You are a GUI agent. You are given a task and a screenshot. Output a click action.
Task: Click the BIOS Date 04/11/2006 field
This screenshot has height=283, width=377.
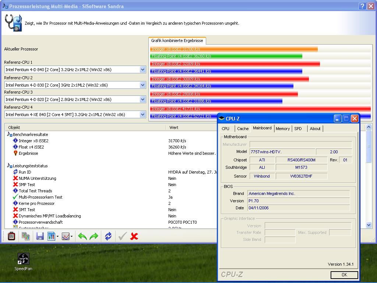pyautogui.click(x=298, y=208)
